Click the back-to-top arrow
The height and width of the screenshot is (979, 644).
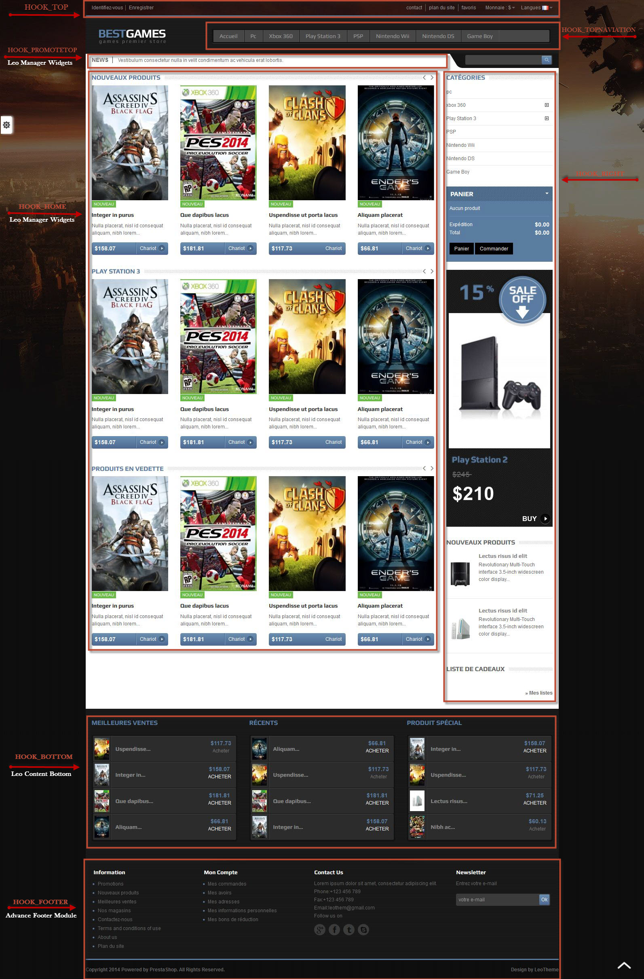pos(624,965)
